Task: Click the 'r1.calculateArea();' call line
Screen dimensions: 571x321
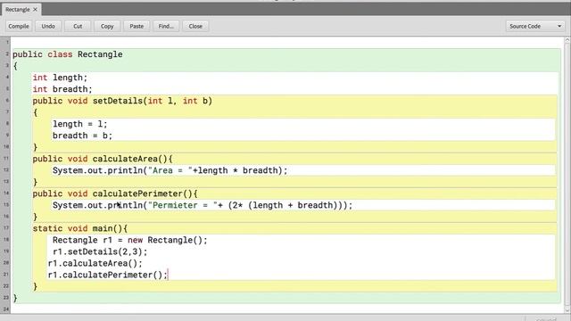Action: tap(95, 264)
